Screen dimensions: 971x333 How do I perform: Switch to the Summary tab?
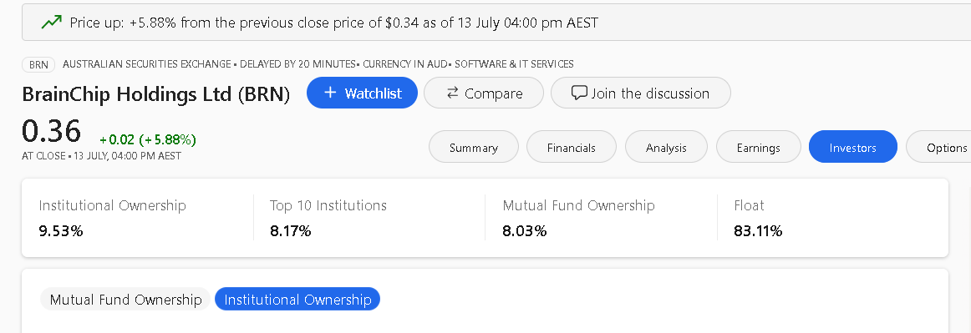474,148
